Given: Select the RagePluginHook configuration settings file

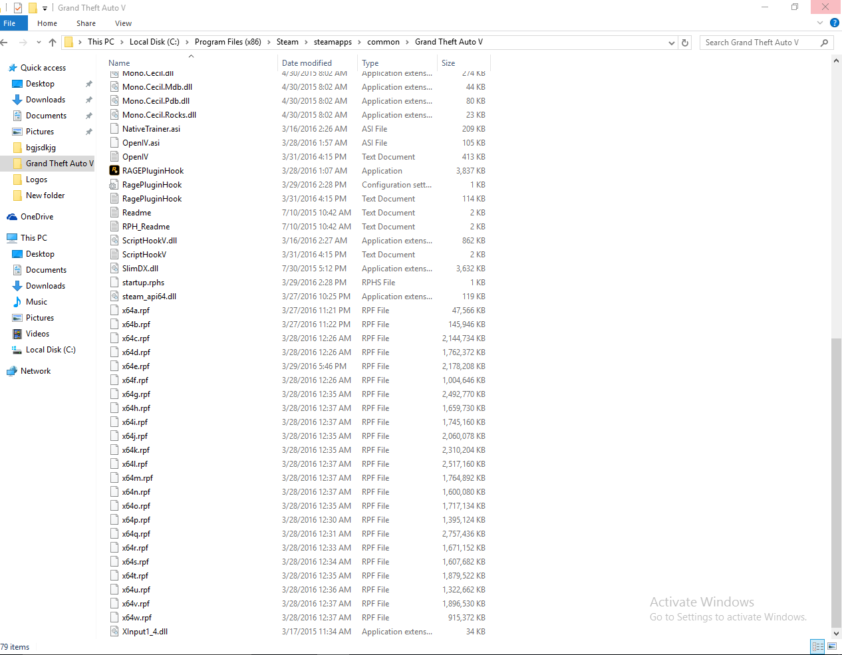Looking at the screenshot, I should (x=152, y=185).
